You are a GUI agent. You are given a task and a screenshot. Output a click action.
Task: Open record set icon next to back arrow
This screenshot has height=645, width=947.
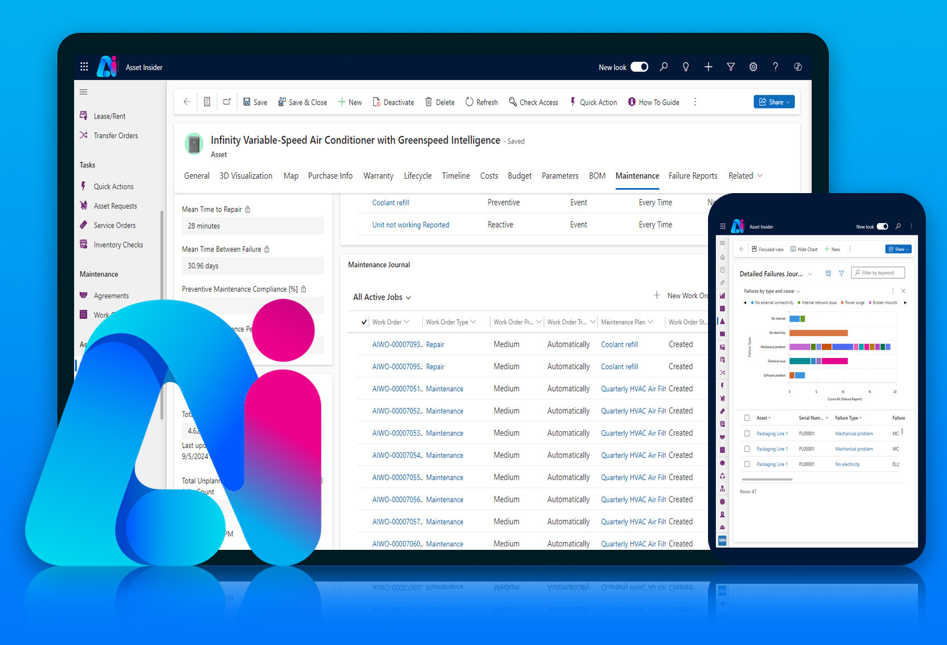click(207, 102)
